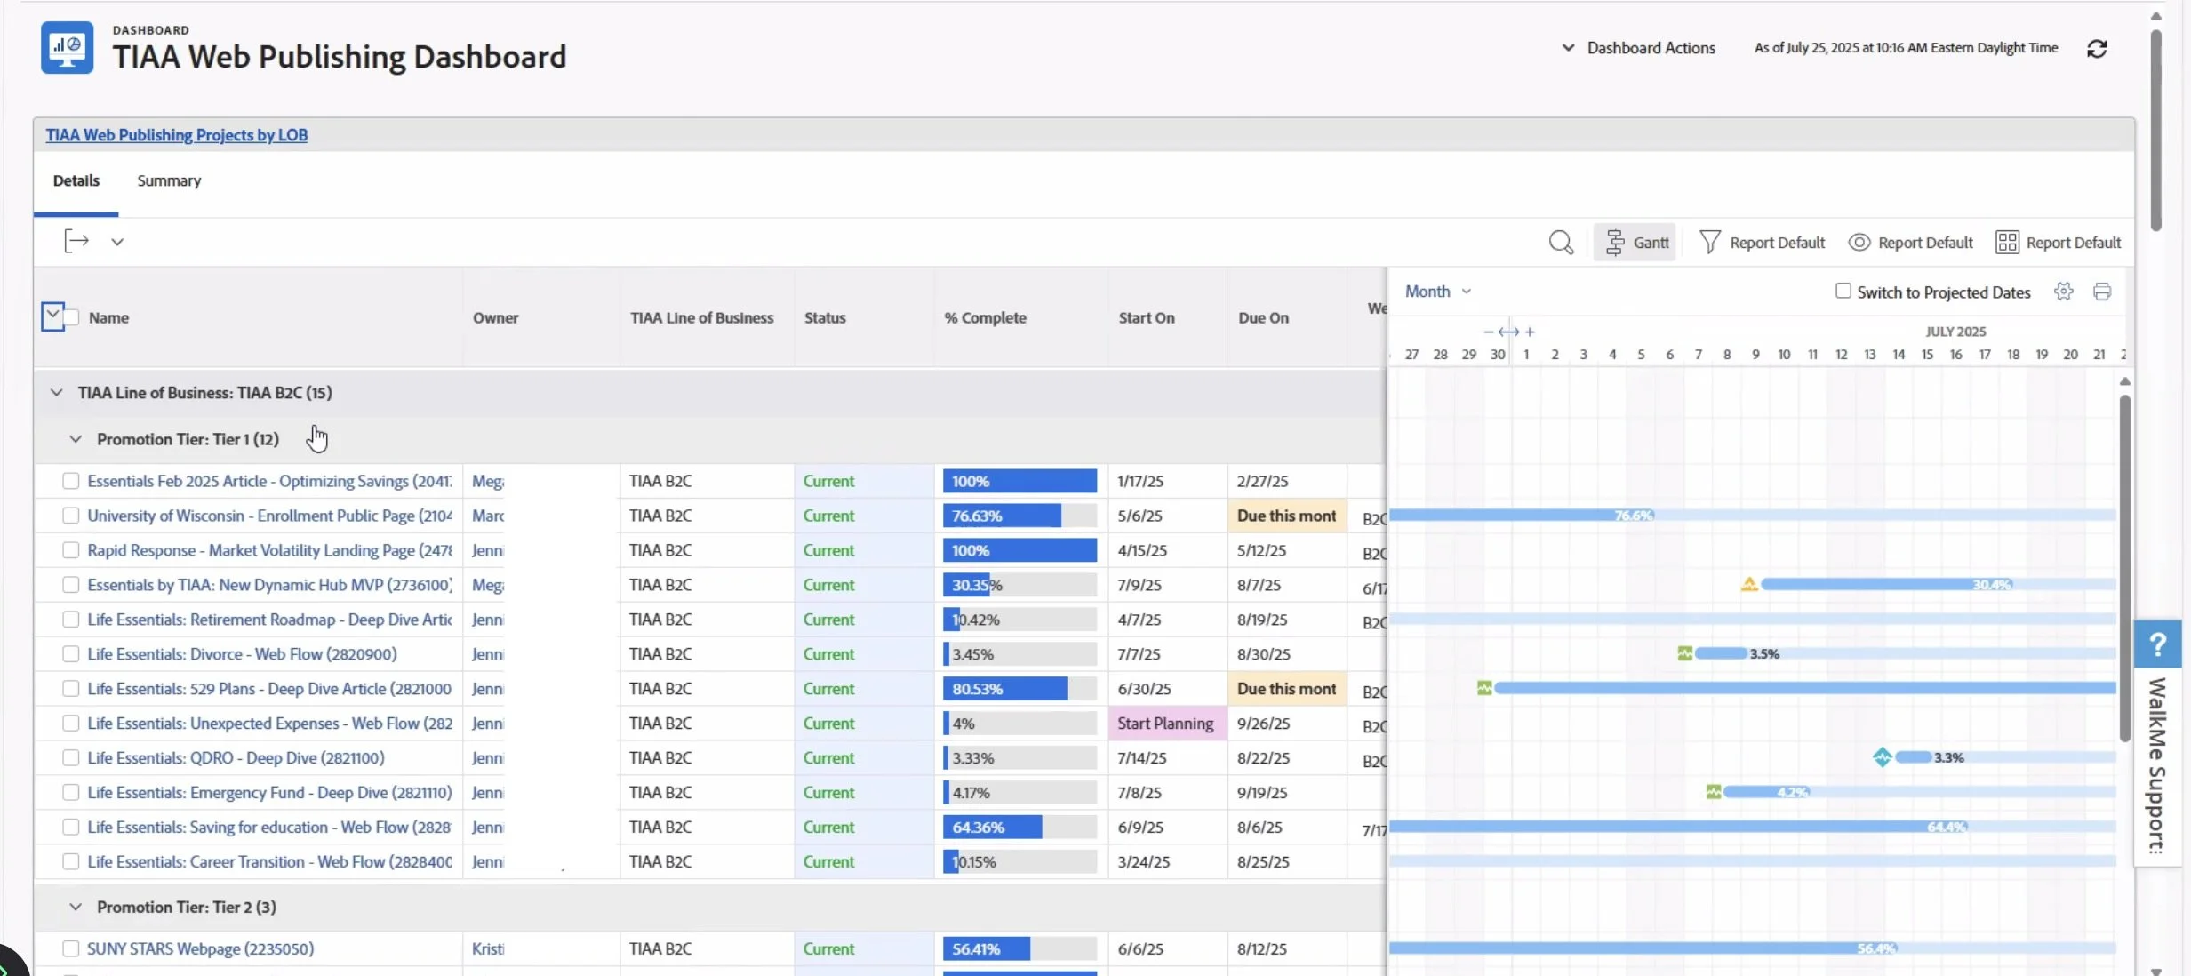The width and height of the screenshot is (2191, 976).
Task: Sort by the % Complete column header
Action: coord(985,317)
